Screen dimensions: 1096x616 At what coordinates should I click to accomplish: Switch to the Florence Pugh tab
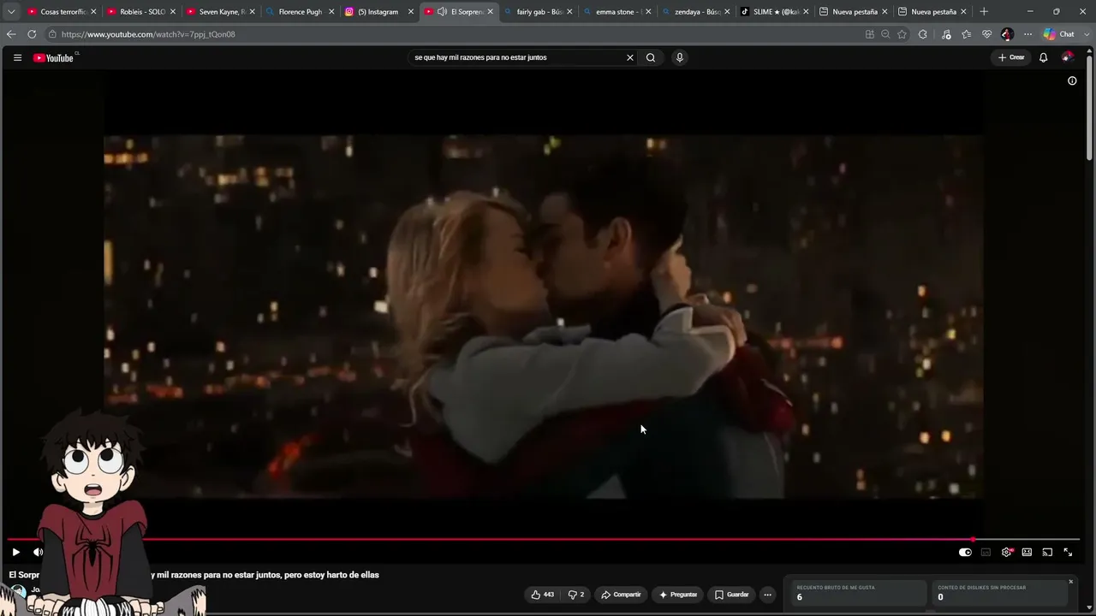pyautogui.click(x=298, y=12)
